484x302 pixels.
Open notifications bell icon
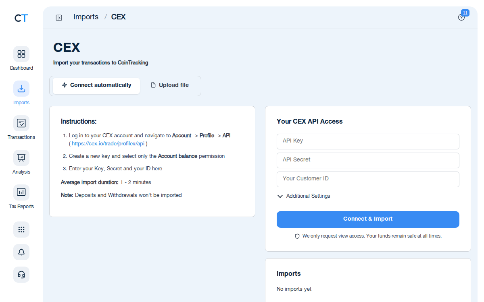pos(21,252)
